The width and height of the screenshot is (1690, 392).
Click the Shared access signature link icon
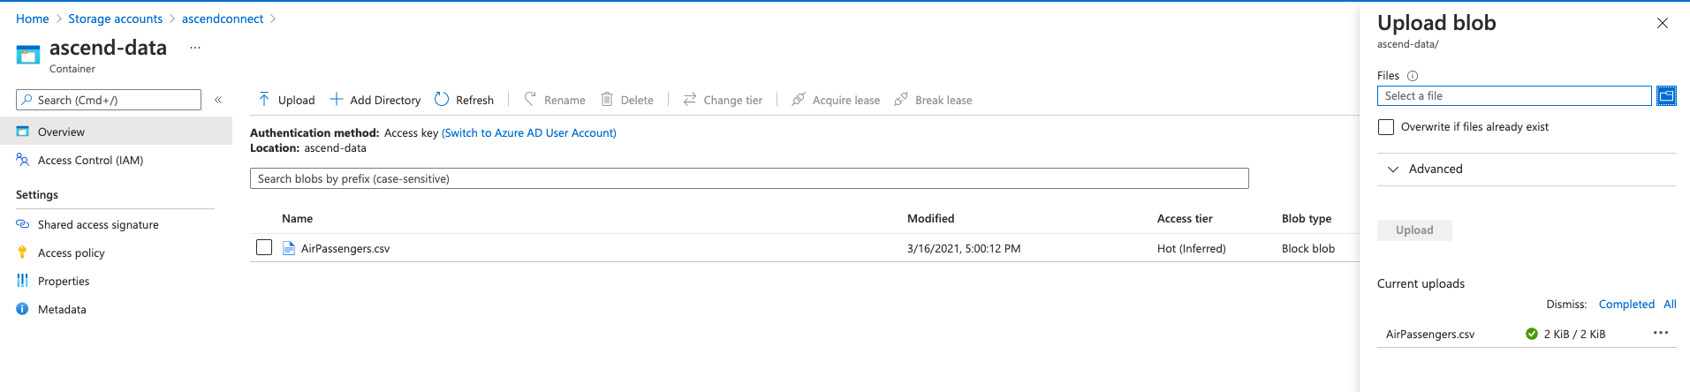[23, 224]
